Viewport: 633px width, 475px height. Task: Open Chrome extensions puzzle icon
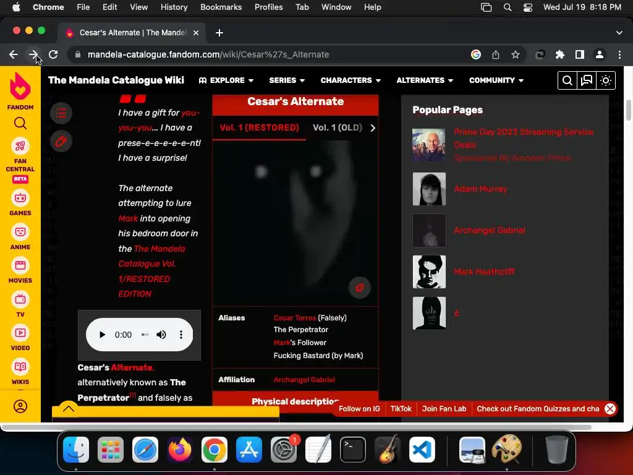(560, 54)
